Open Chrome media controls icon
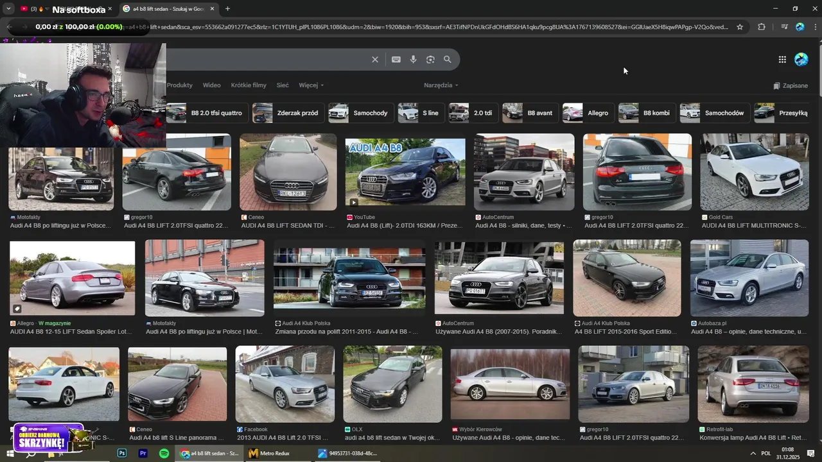This screenshot has width=822, height=462. tap(784, 27)
